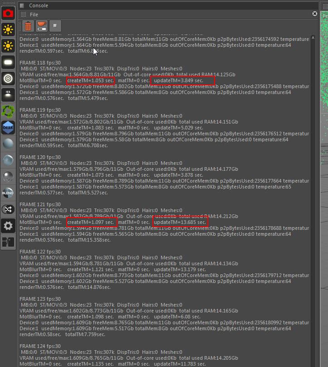Click total used RAM:14.212Gb text
Viewport: 328px width, 367px height.
[209, 216]
